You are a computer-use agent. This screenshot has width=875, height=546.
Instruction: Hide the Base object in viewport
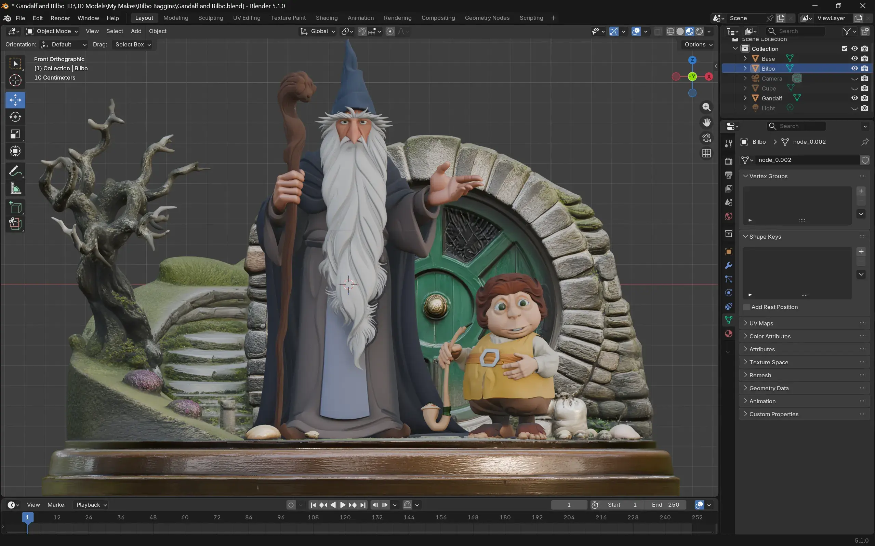pyautogui.click(x=854, y=58)
